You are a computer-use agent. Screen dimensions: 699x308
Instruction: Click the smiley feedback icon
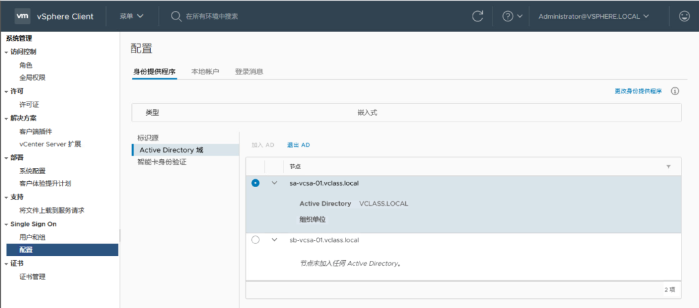pyautogui.click(x=684, y=16)
